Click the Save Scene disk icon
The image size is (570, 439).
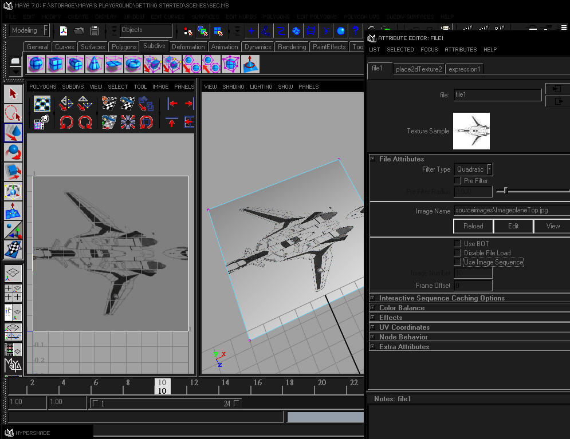tap(95, 31)
